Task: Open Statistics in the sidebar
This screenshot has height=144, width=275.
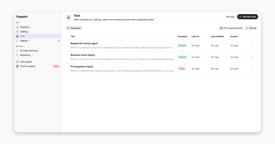Action: pos(38,27)
